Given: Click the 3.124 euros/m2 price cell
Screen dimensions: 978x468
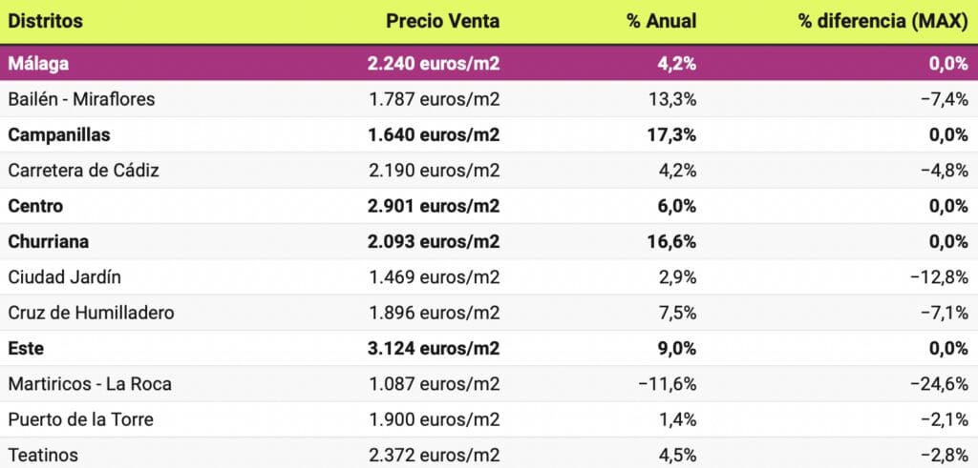Looking at the screenshot, I should tap(433, 349).
